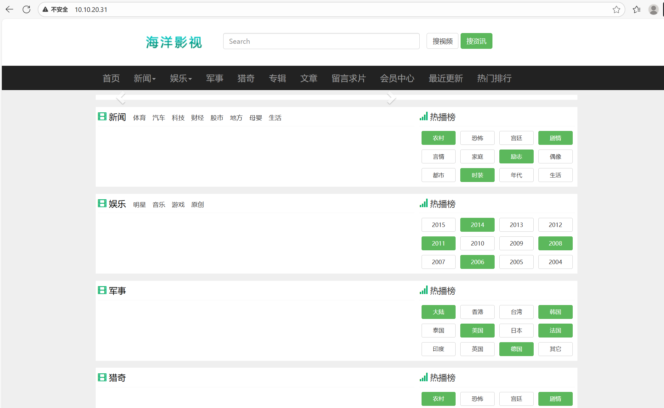Click the green 搜资讯 button
664x408 pixels.
[476, 41]
